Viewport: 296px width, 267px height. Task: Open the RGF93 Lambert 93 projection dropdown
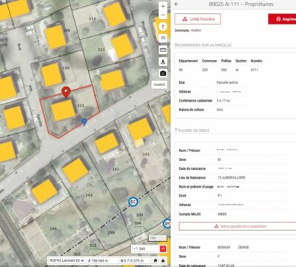tap(67, 260)
